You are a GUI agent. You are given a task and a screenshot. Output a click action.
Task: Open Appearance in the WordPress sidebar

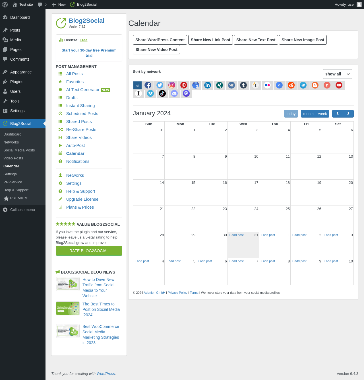tap(23, 72)
